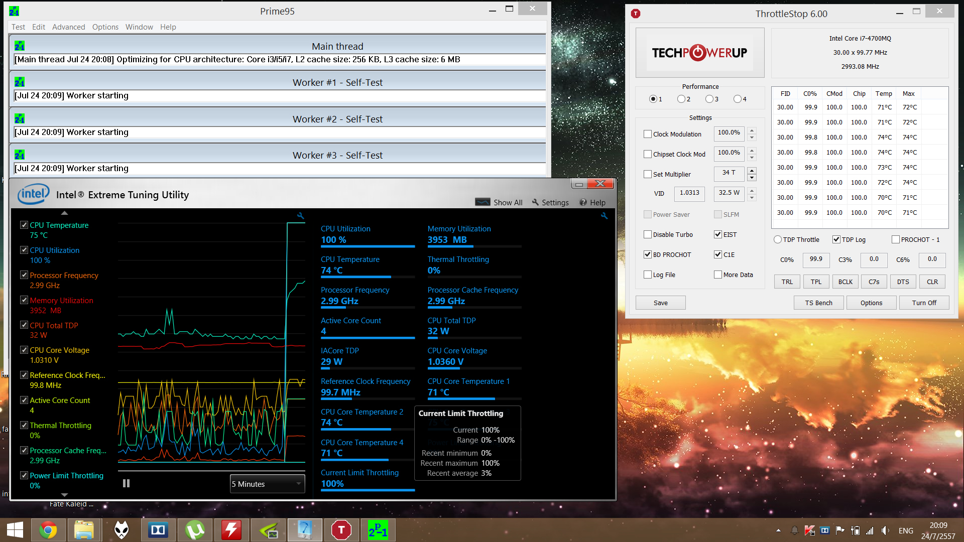Click the wolf-head taskbar icon
Image resolution: width=964 pixels, height=542 pixels.
(x=122, y=530)
